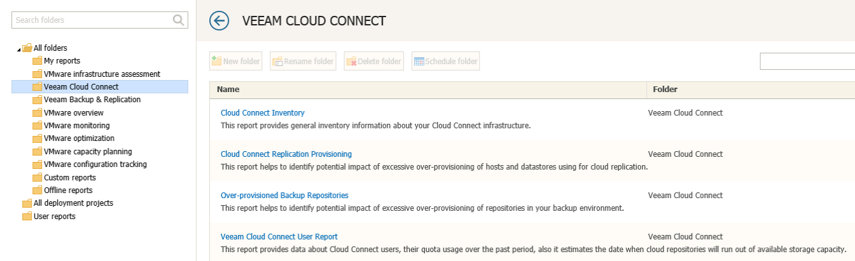Click the Schedule folder calendar icon
The height and width of the screenshot is (261, 855).
pos(419,62)
